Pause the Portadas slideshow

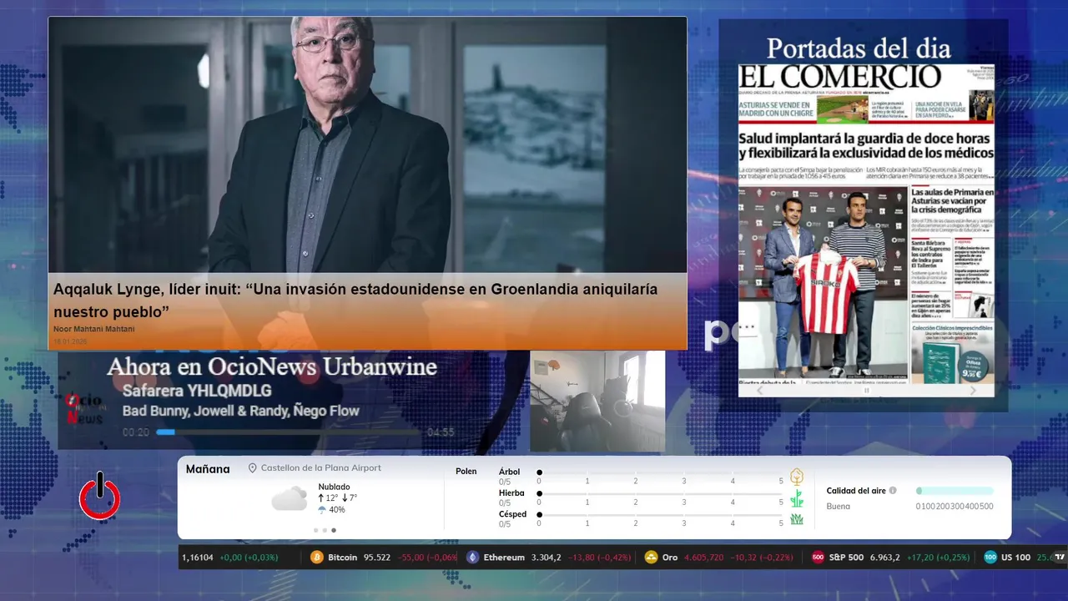click(x=866, y=391)
